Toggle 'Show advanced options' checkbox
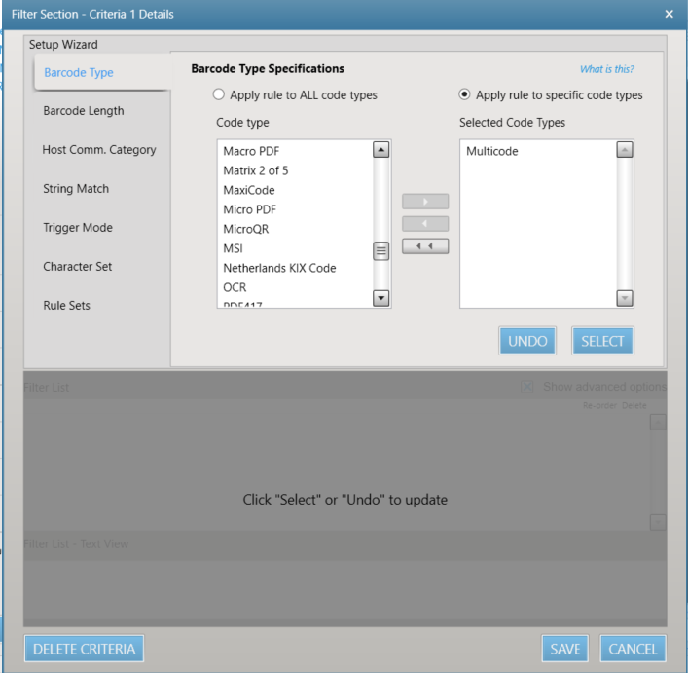Image resolution: width=688 pixels, height=673 pixels. [x=527, y=387]
